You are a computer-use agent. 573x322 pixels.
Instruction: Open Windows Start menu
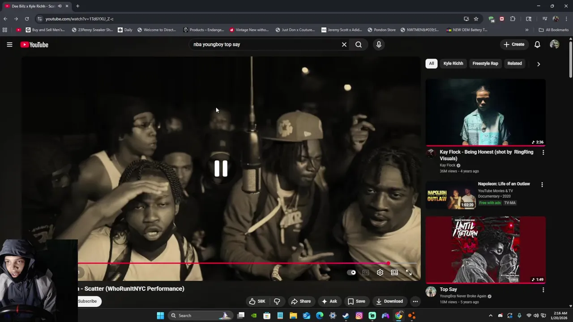click(x=160, y=316)
